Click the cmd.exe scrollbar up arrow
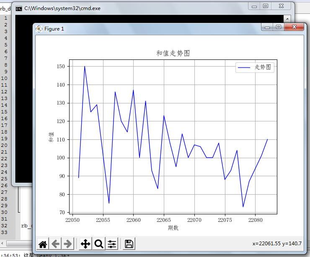The image size is (310, 257). [287, 19]
